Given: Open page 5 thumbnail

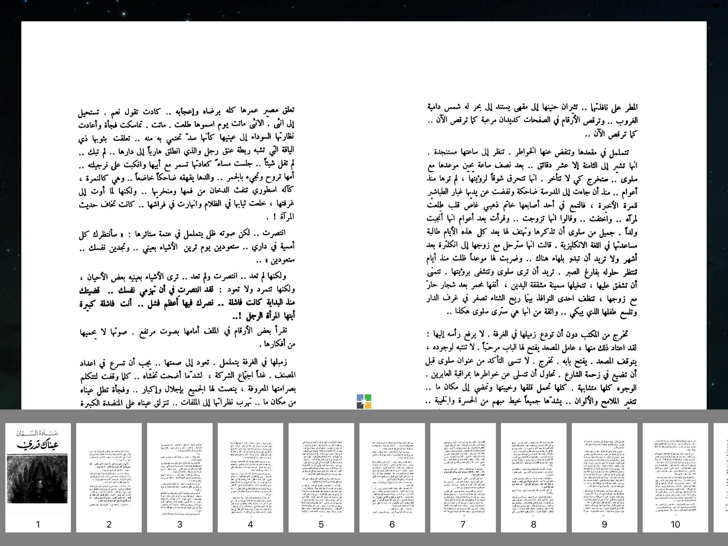Looking at the screenshot, I should point(321,477).
